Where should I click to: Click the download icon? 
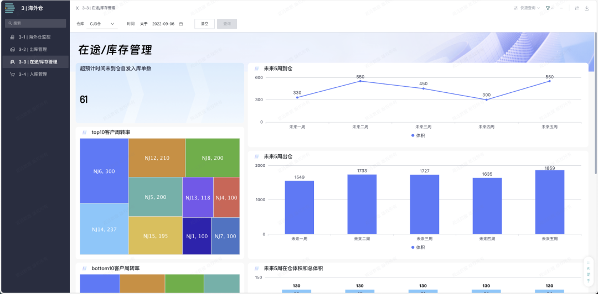[586, 8]
